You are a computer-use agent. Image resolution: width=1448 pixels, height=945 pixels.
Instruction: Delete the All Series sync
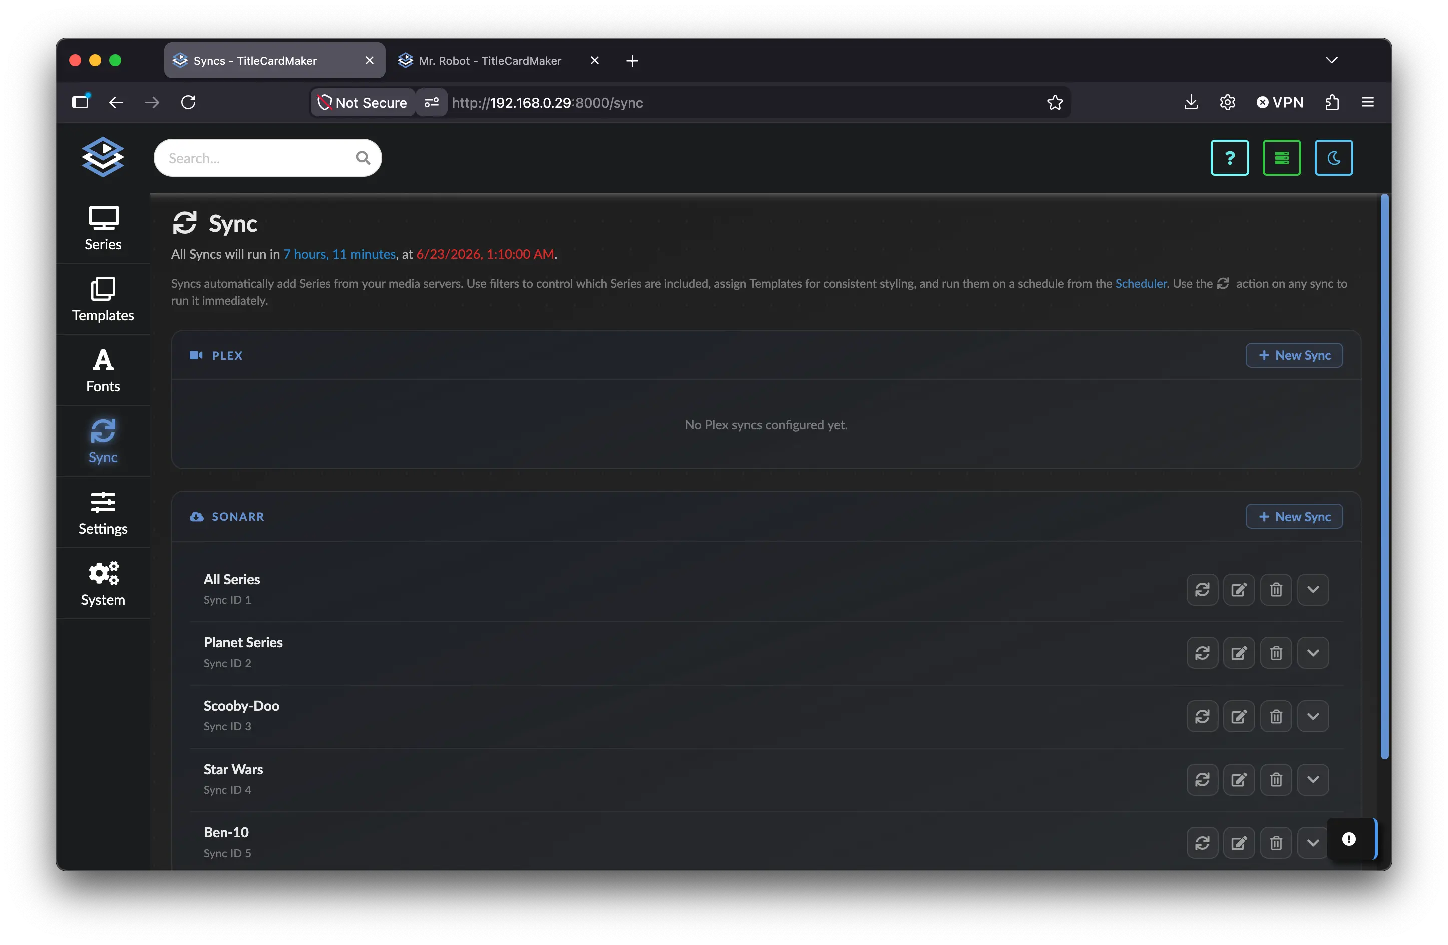[1276, 589]
